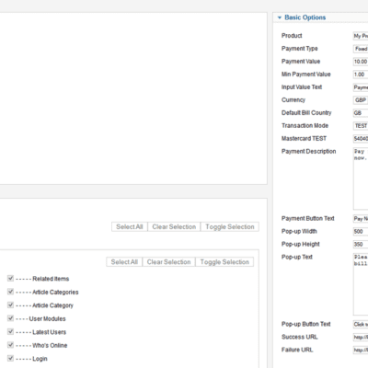Open the Payment Type dropdown
The height and width of the screenshot is (368, 368).
(x=361, y=49)
